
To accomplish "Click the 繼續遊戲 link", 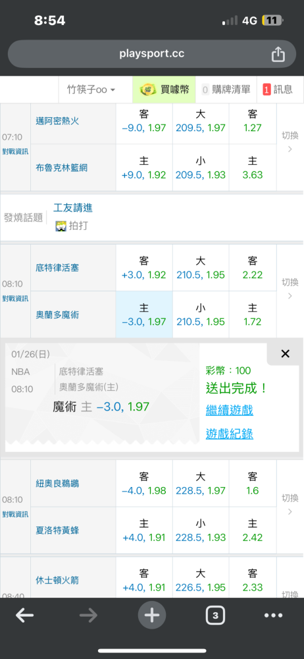I will tap(229, 410).
